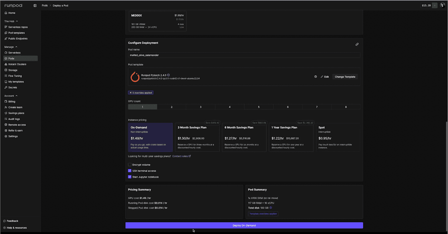448x234 pixels.
Task: Select GPU count of 4
Action: point(230,106)
